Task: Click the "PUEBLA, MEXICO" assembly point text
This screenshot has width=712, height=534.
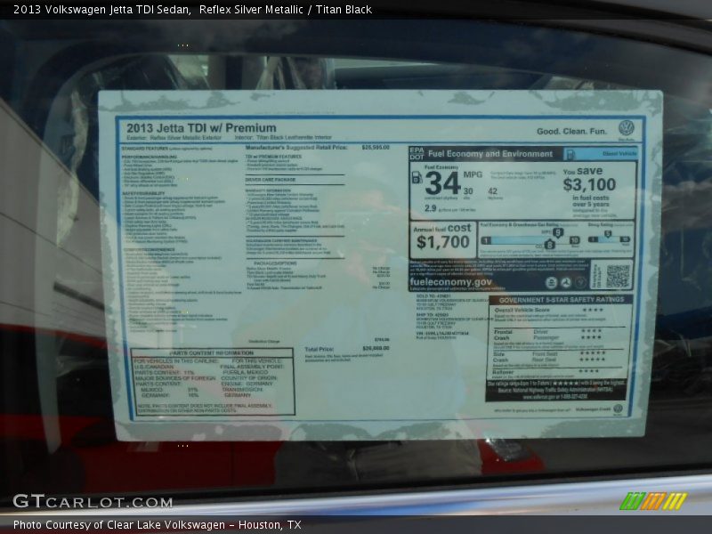Action: click(246, 372)
